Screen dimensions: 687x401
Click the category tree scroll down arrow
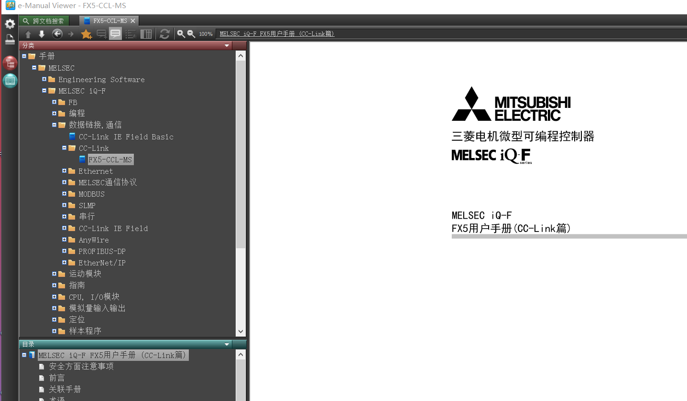pos(240,331)
